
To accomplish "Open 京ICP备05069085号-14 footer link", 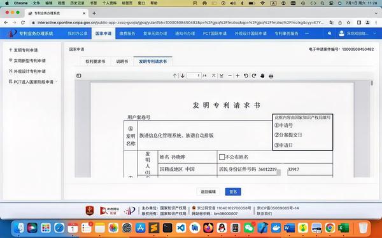I will tap(278, 208).
